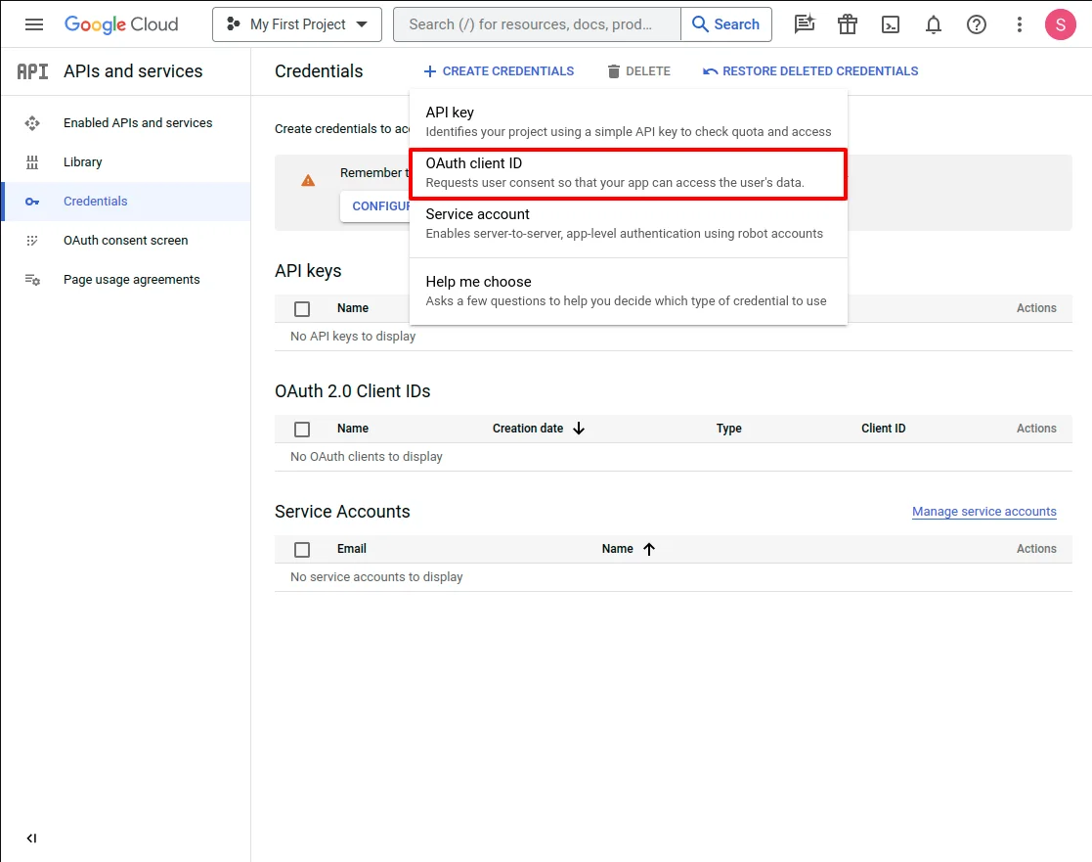The height and width of the screenshot is (862, 1092).
Task: Open Manage service accounts link
Action: 984,512
